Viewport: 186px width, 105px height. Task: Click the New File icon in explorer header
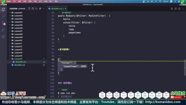coord(29,8)
